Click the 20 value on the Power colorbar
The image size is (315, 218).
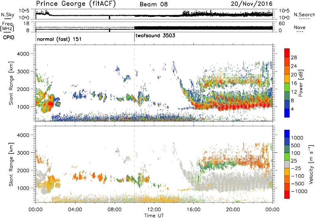(294, 75)
